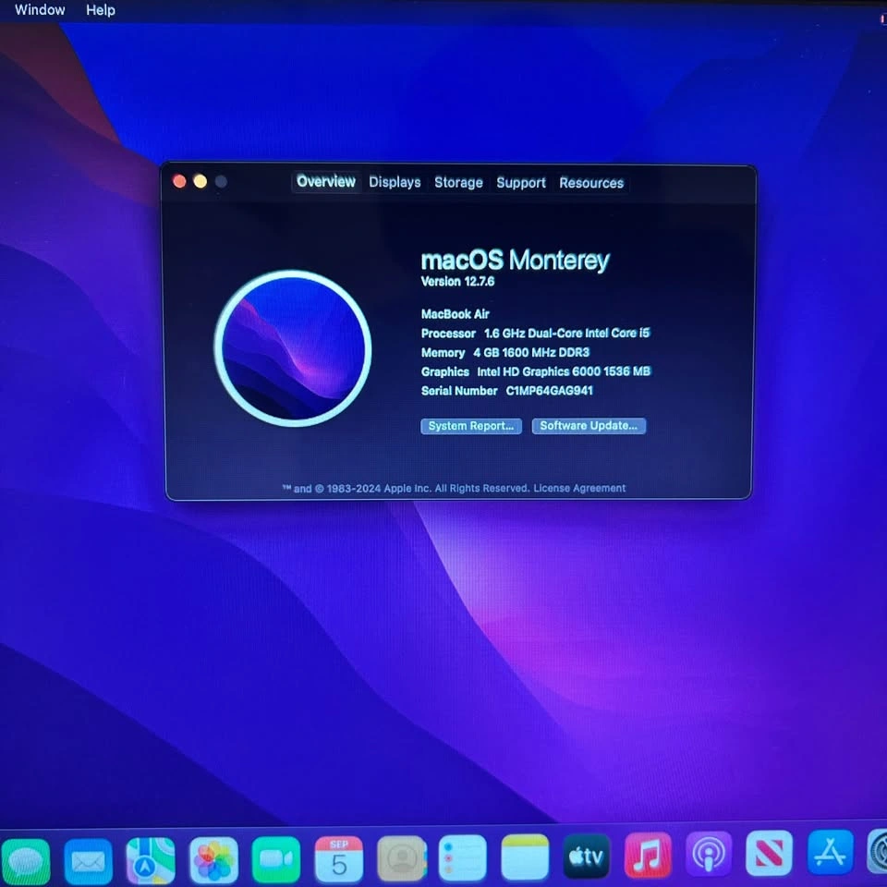Open Reminders from the Dock
Viewport: 887px width, 887px height.
click(463, 857)
